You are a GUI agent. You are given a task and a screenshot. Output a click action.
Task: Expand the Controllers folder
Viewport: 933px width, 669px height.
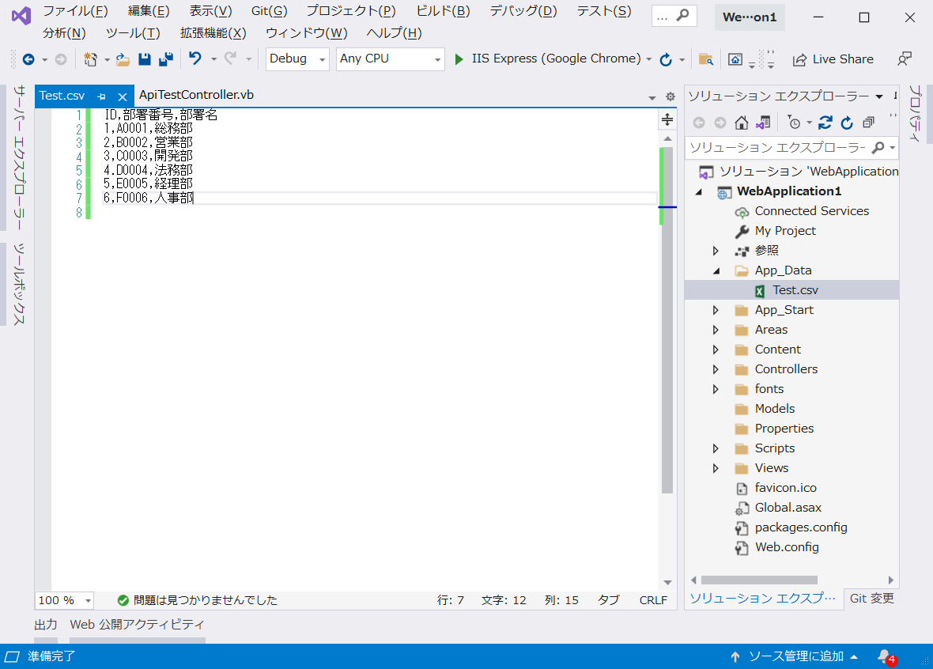(x=716, y=369)
